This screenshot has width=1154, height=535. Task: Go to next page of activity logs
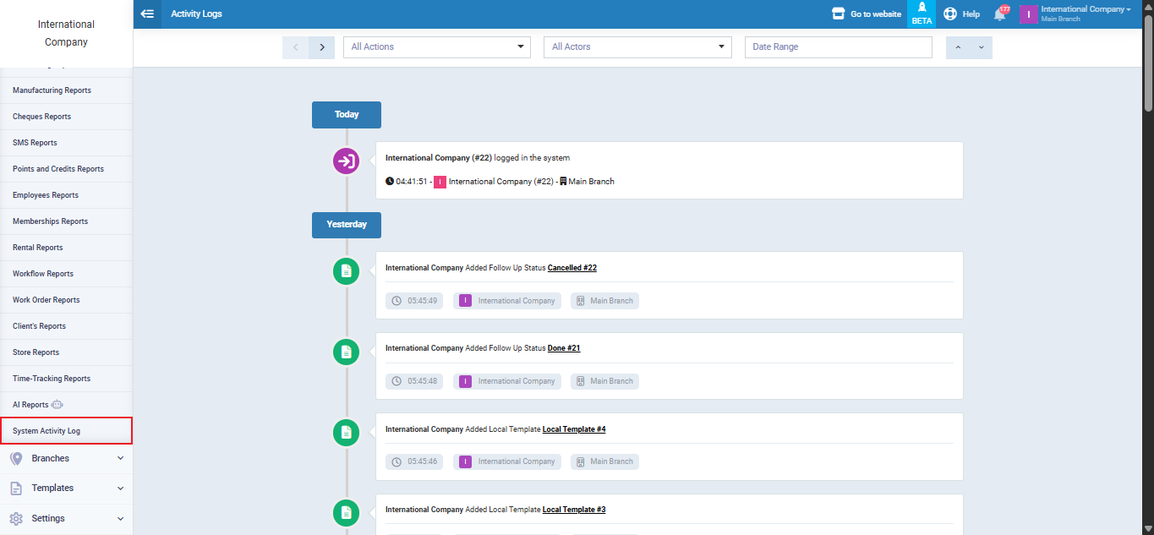(x=321, y=47)
